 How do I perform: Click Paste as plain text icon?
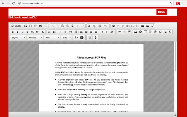point(67,26)
